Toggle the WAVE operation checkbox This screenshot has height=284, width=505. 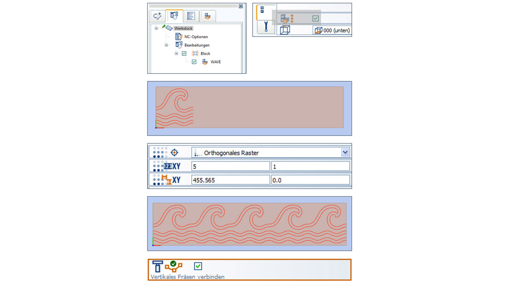194,62
